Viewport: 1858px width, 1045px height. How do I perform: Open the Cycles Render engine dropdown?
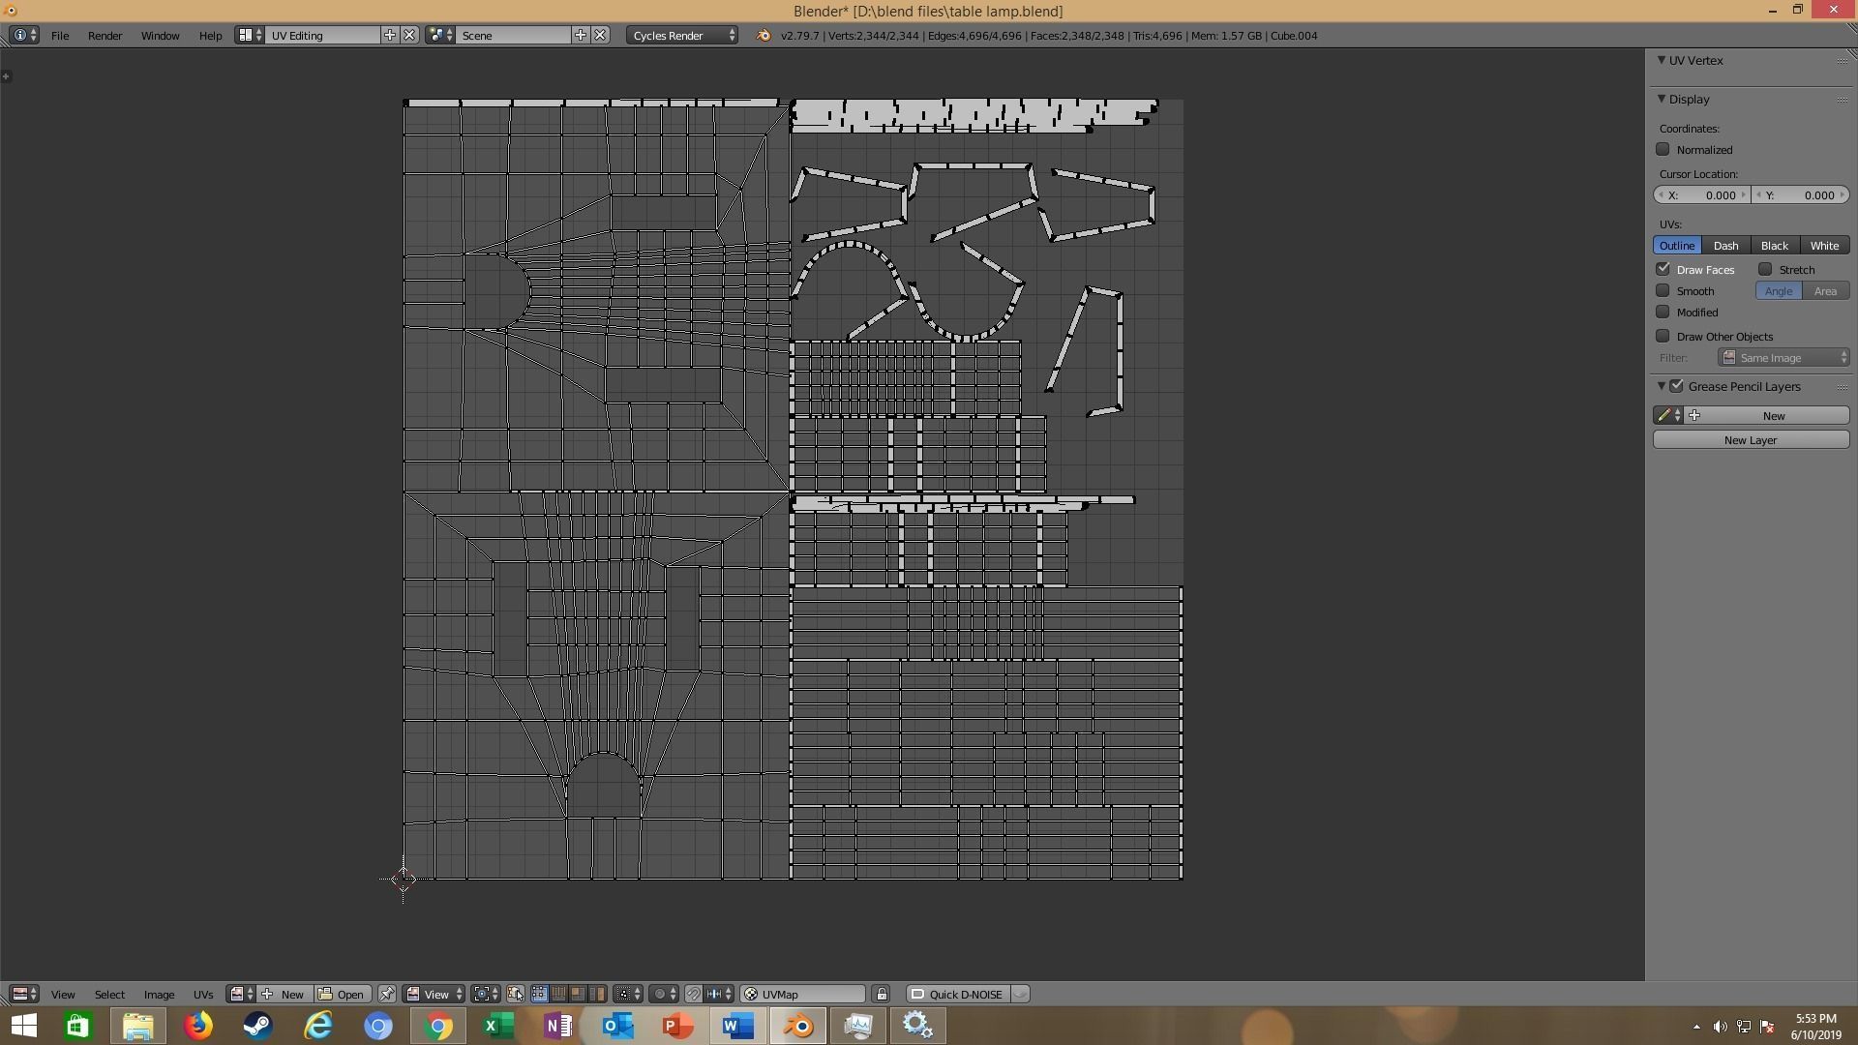(682, 36)
